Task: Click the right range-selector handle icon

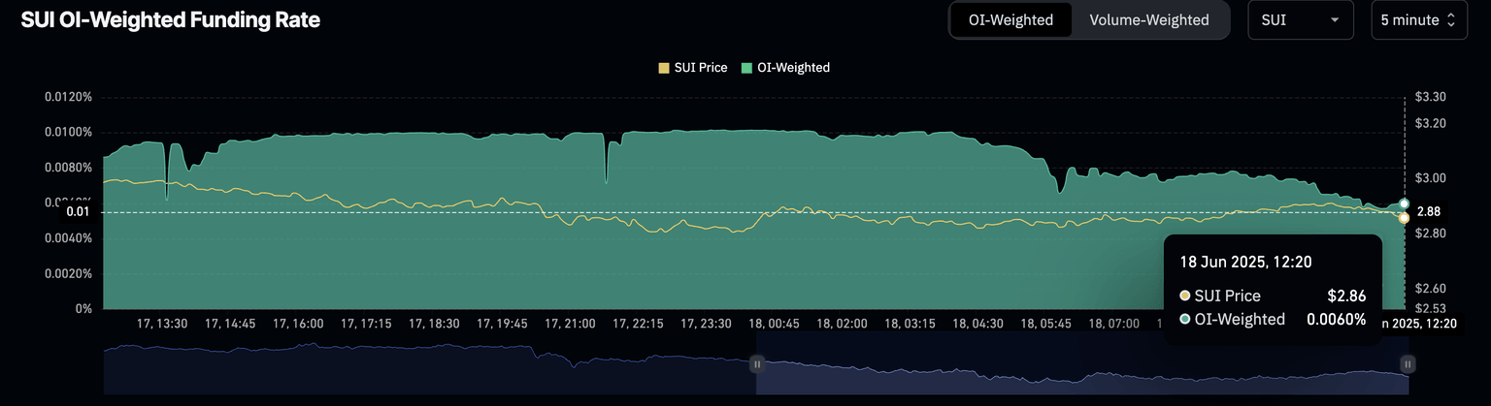Action: pos(1408,364)
